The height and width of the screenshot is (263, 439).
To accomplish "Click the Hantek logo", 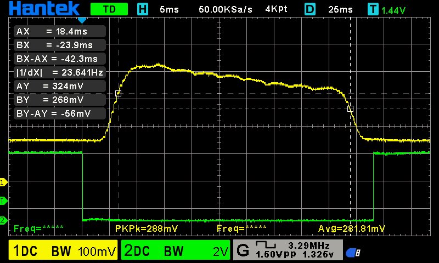I will coord(44,8).
